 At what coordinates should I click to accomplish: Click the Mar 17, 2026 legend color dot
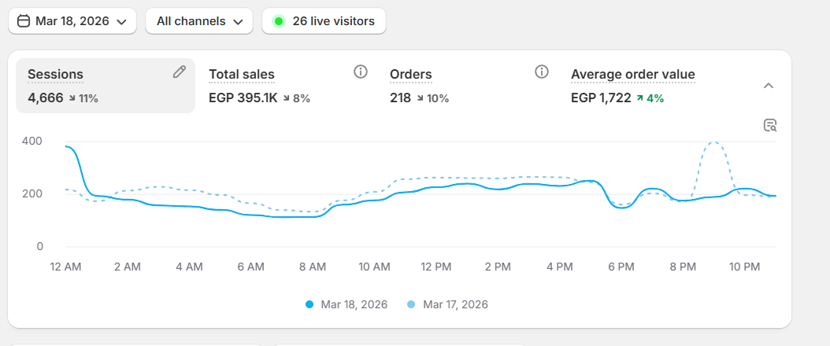411,304
